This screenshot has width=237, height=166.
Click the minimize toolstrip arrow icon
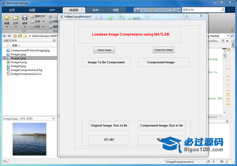click(x=232, y=30)
